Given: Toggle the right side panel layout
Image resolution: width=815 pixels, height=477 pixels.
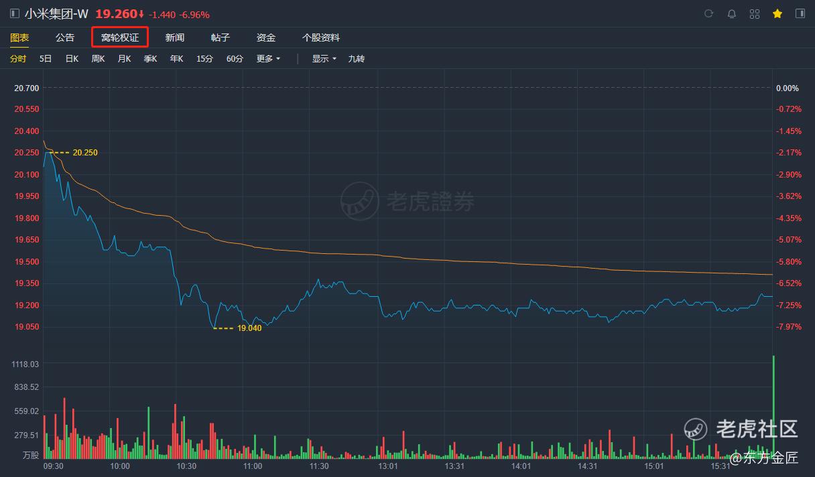Looking at the screenshot, I should coord(800,14).
